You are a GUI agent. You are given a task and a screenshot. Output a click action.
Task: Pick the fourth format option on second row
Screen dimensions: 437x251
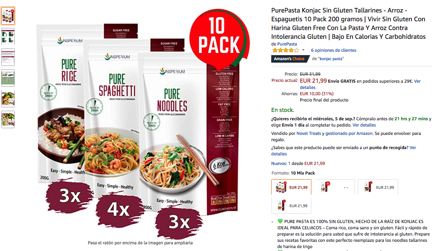pos(291,206)
